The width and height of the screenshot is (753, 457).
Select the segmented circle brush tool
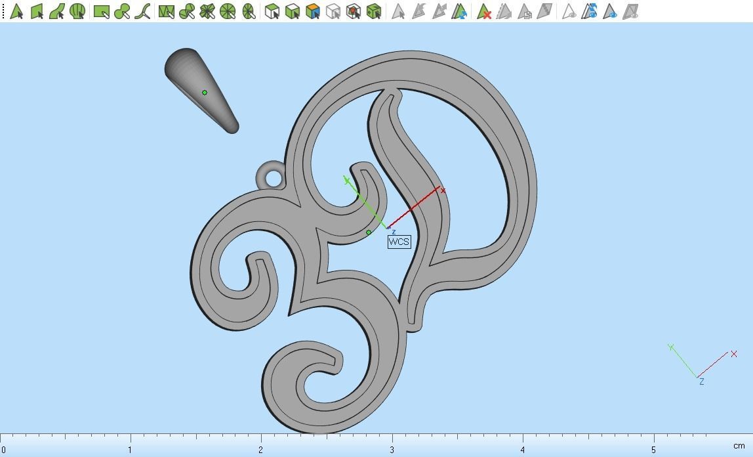[x=228, y=11]
